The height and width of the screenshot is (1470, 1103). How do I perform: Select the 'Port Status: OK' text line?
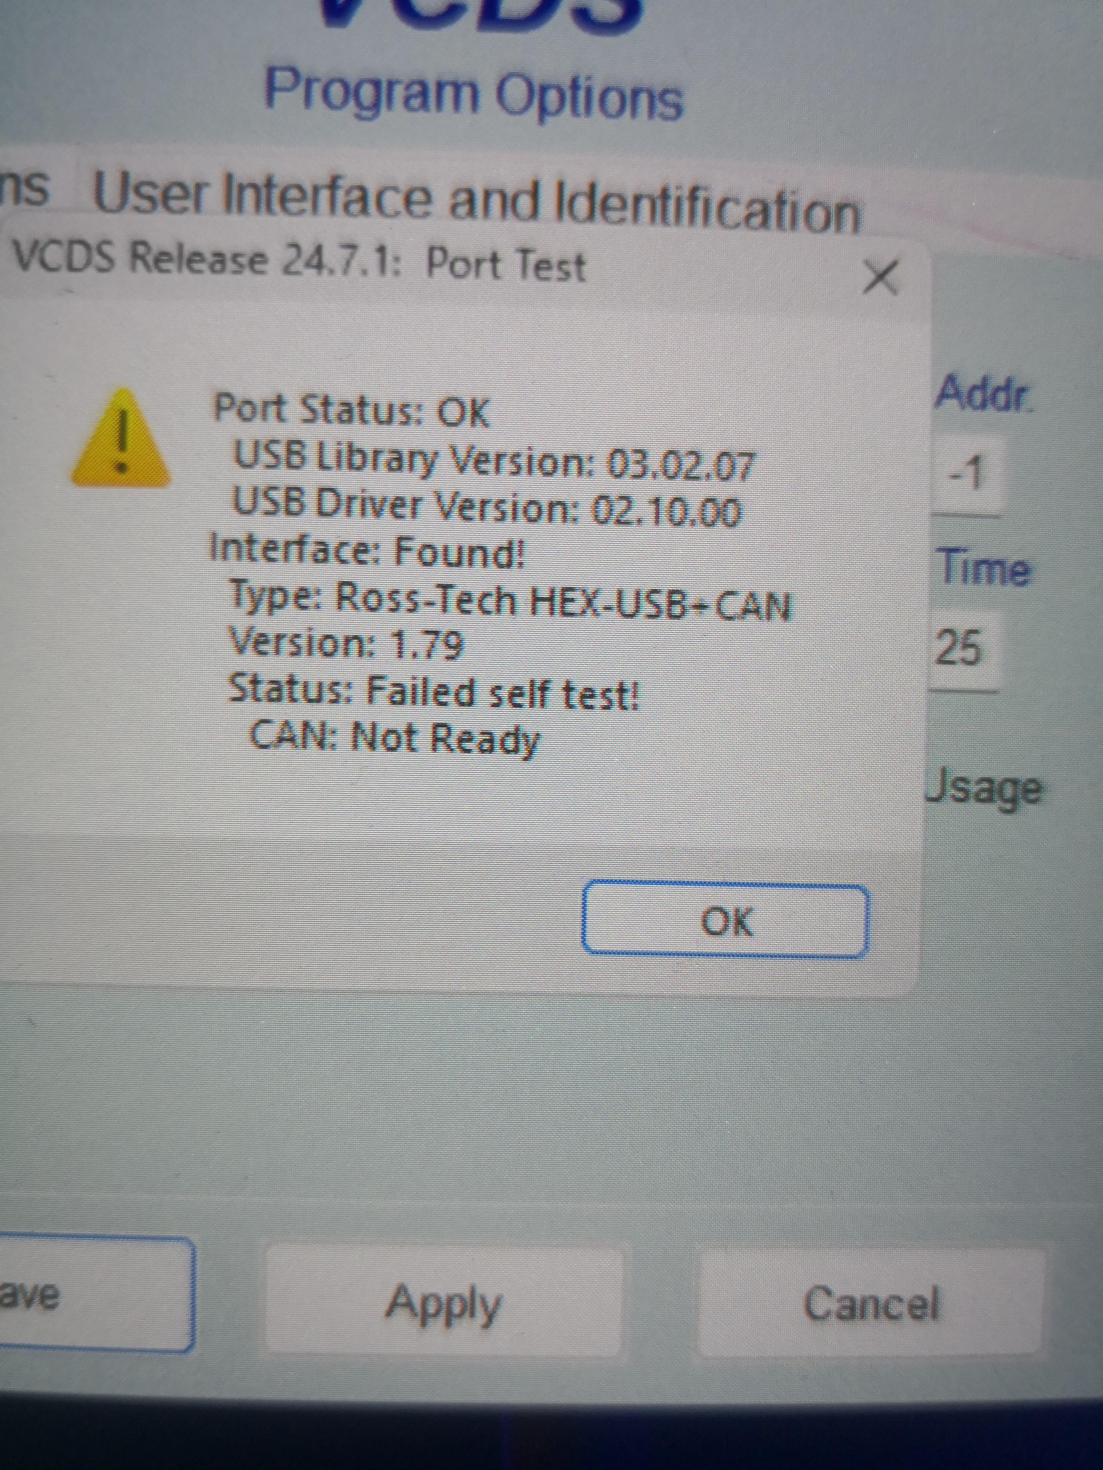pos(351,410)
